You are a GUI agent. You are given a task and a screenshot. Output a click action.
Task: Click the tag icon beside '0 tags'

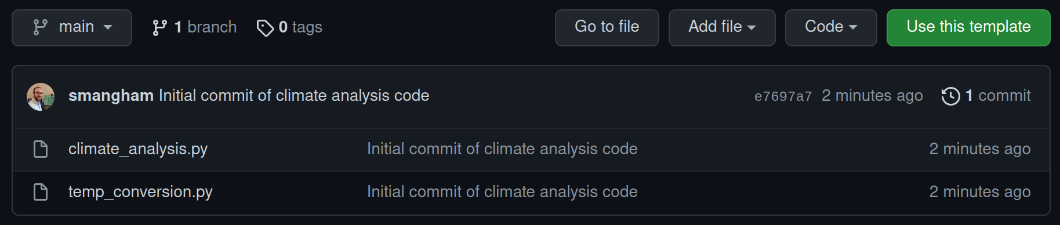[x=265, y=28]
